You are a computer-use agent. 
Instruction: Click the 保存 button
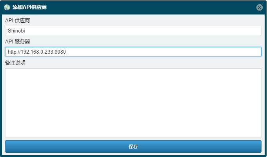(x=133, y=146)
